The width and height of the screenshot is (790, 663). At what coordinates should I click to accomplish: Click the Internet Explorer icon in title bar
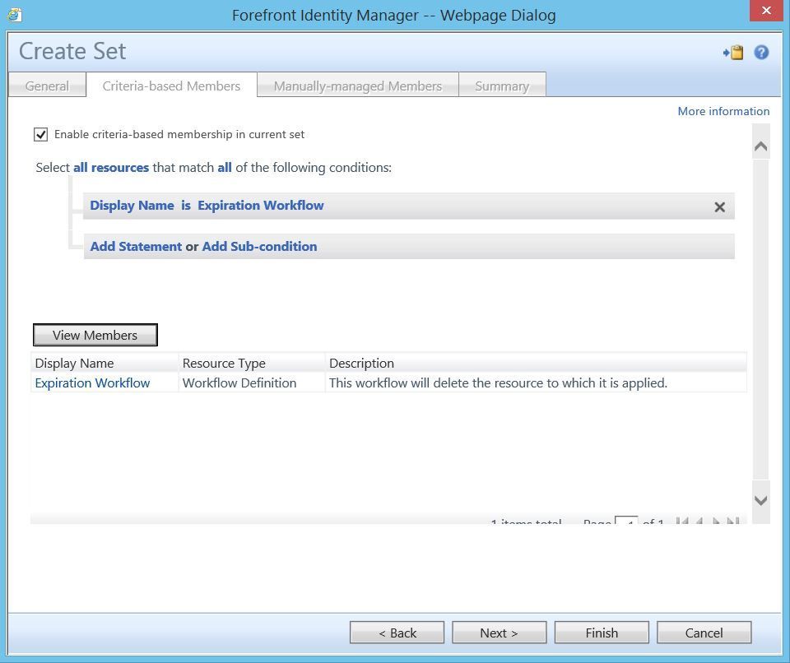coord(15,15)
